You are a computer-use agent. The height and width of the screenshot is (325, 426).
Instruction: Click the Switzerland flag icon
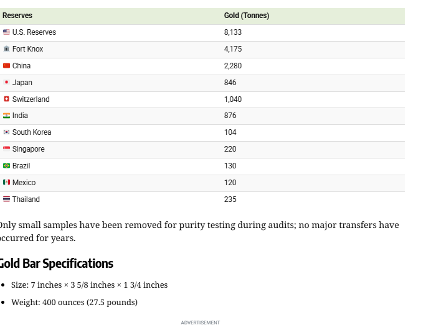[x=6, y=99]
